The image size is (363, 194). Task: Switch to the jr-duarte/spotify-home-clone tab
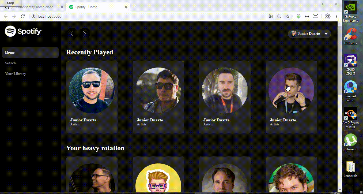32,7
